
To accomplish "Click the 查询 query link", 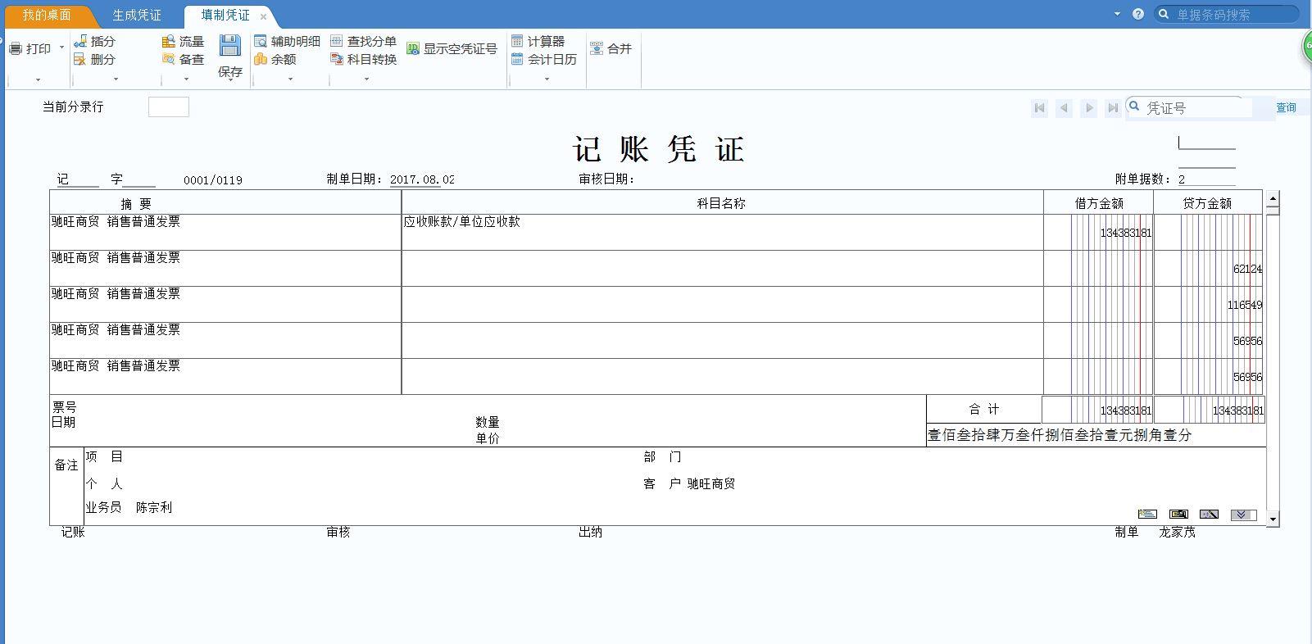I will tap(1286, 108).
